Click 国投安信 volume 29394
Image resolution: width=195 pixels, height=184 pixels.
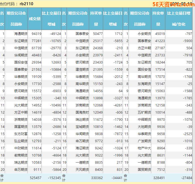[x=36, y=62]
